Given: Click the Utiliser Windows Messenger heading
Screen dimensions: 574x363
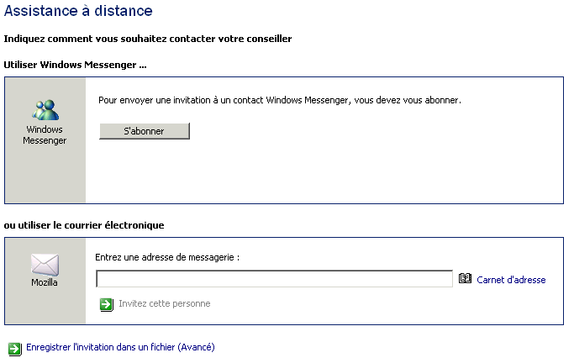Looking at the screenshot, I should (75, 65).
